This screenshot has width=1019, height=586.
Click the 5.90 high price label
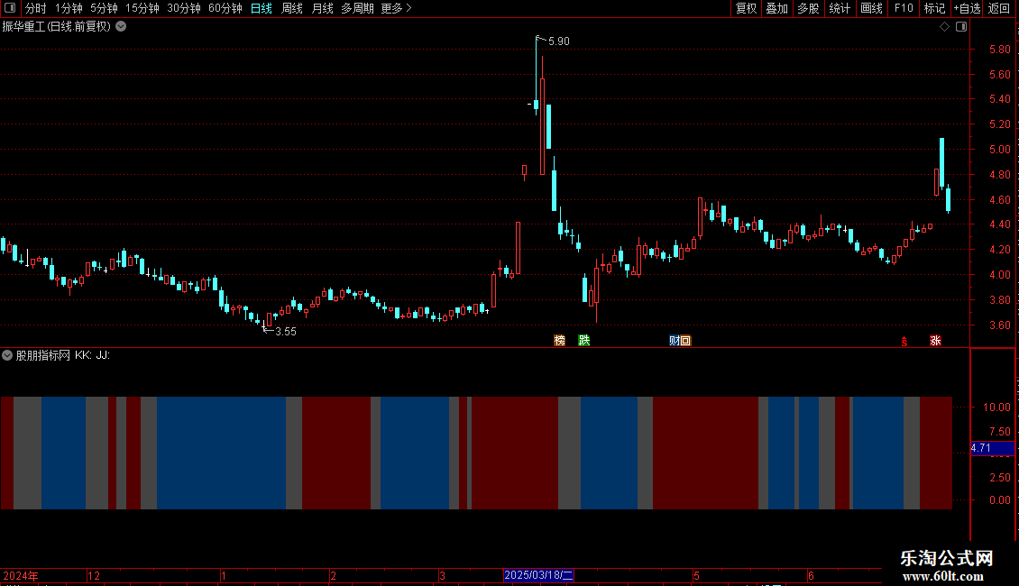point(559,41)
